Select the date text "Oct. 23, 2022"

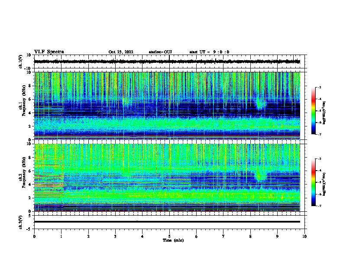121,52
